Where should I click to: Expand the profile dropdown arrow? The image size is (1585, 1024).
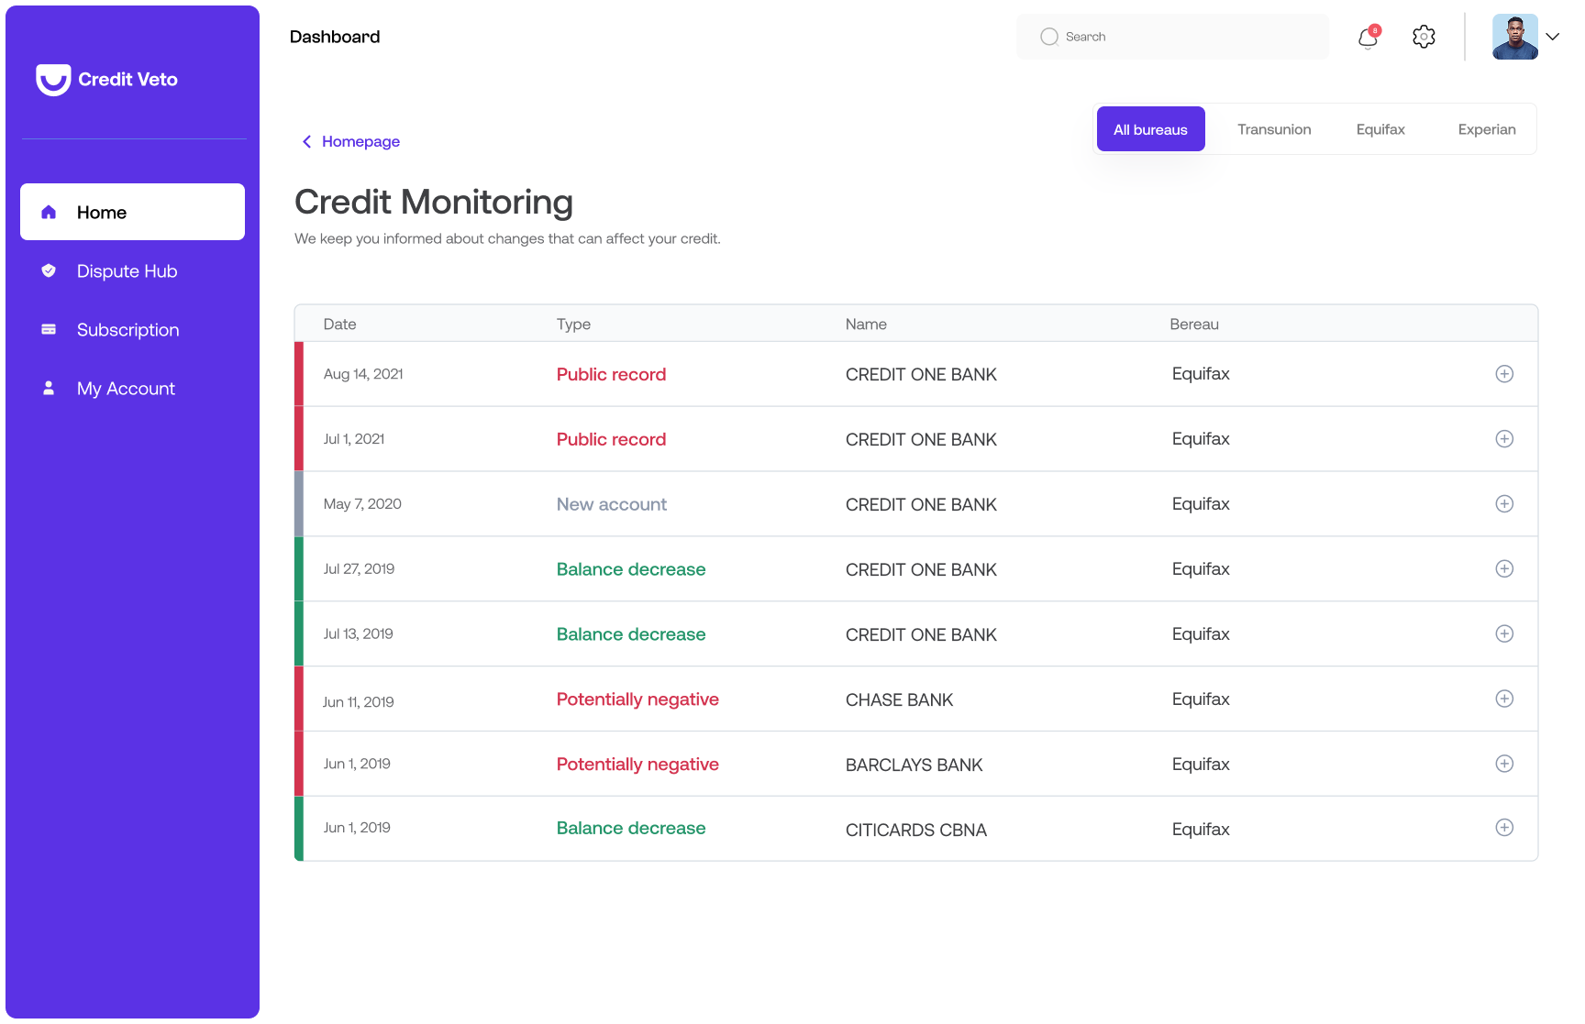(x=1552, y=37)
